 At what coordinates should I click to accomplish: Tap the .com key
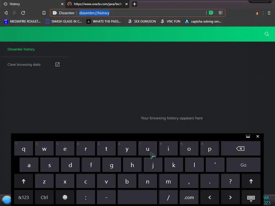[189, 197]
